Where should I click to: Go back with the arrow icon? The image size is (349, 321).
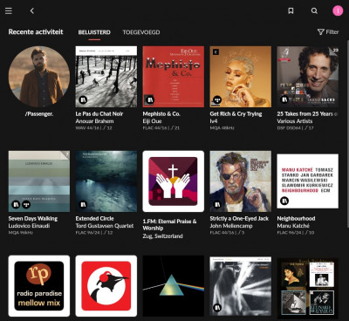pos(32,10)
